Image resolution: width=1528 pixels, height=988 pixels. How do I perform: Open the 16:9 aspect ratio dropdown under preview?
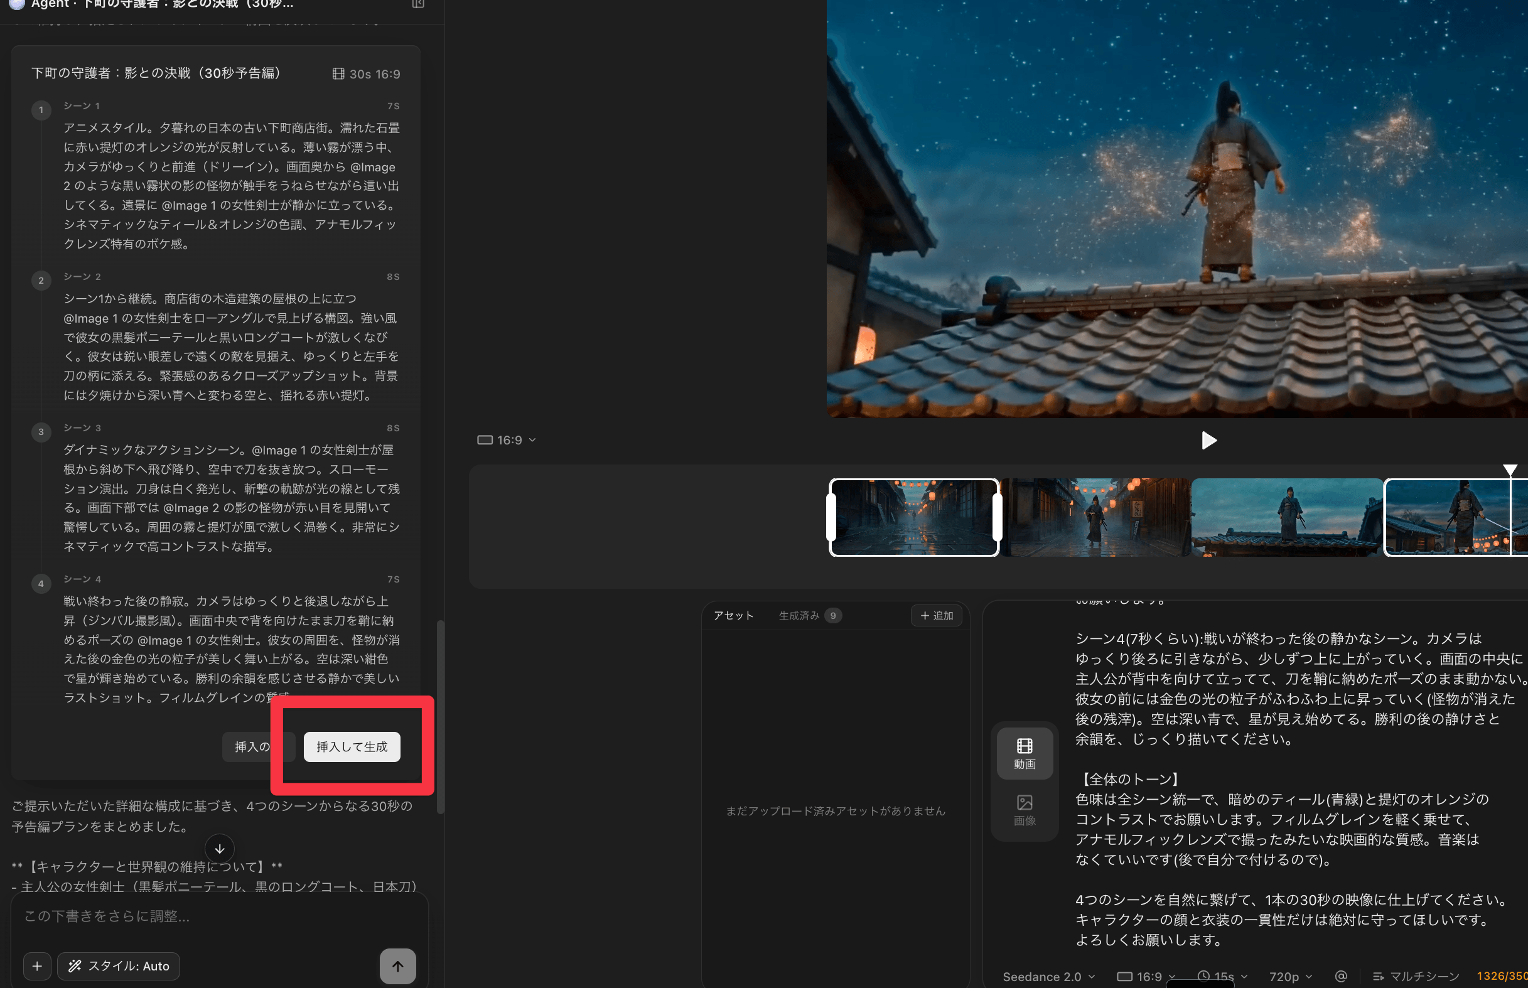coord(506,440)
